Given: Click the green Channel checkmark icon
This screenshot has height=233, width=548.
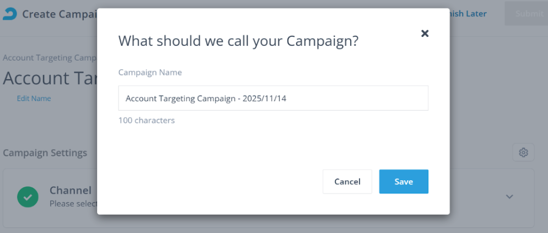Looking at the screenshot, I should pos(28,196).
